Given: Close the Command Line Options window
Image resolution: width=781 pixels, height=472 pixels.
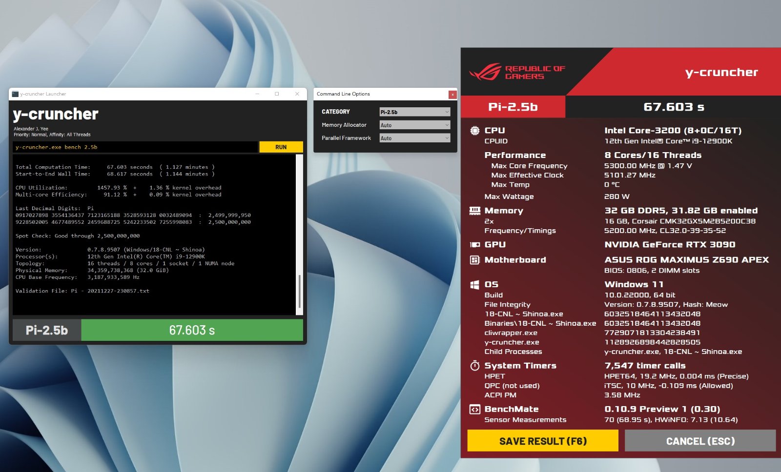Looking at the screenshot, I should (x=452, y=94).
